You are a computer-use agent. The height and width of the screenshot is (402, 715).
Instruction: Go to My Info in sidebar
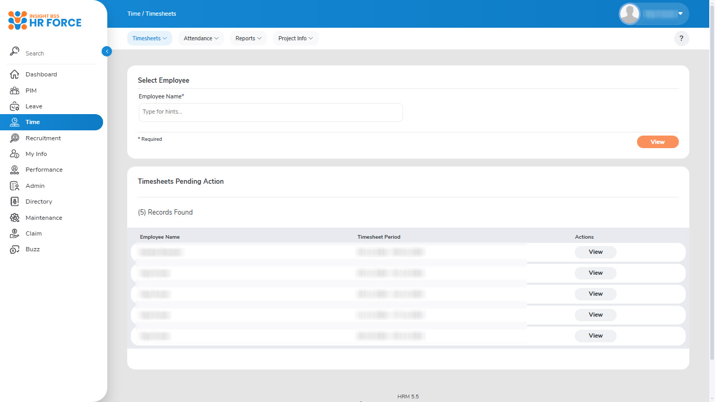tap(36, 154)
